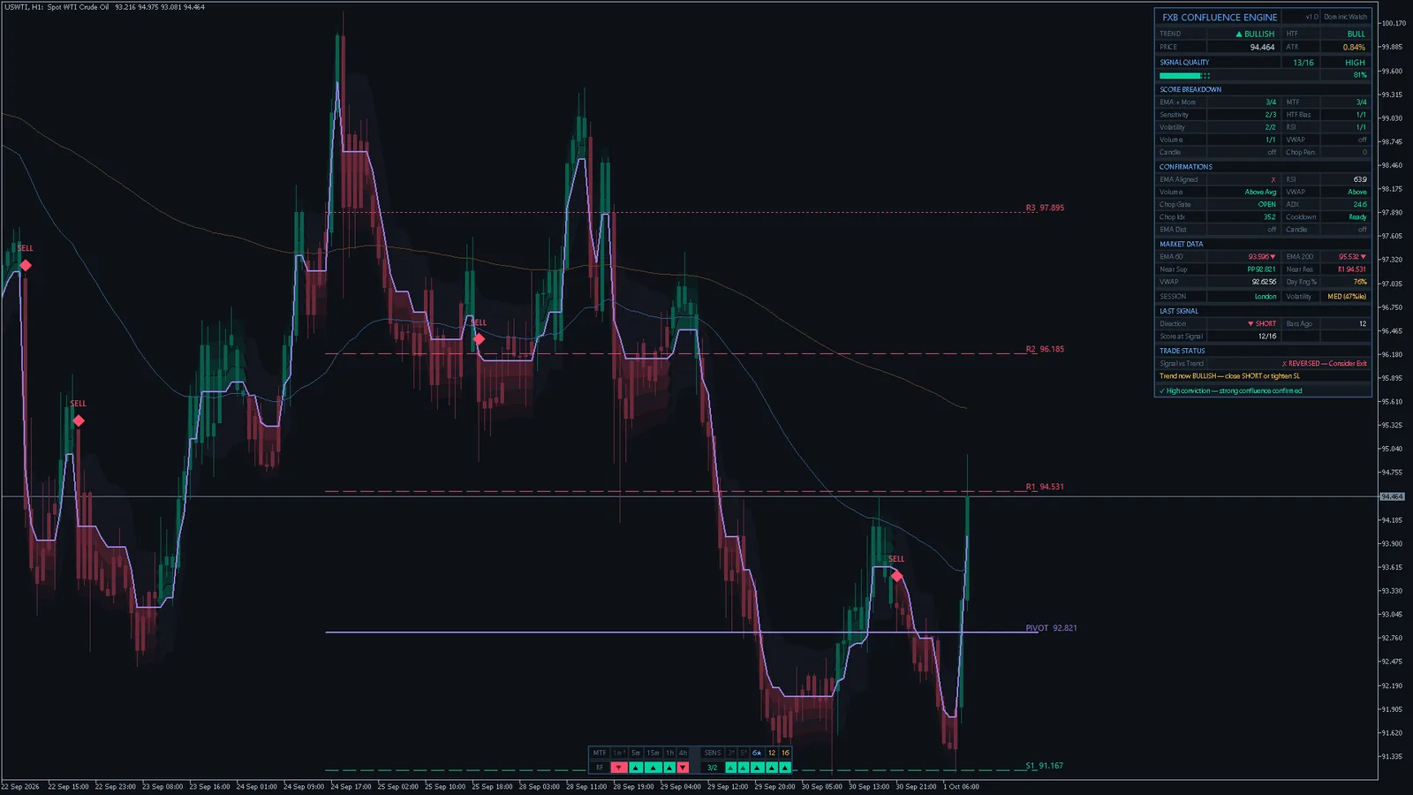Click the 1h timeframe cell in MTF row

(669, 753)
